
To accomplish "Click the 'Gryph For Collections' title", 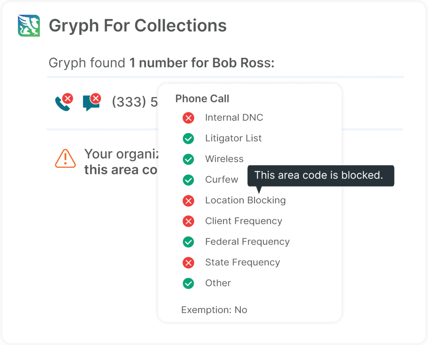I will (x=138, y=26).
